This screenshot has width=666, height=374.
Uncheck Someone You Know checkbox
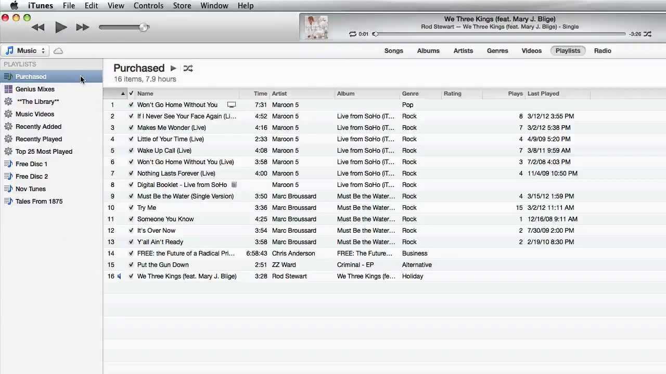(x=131, y=219)
